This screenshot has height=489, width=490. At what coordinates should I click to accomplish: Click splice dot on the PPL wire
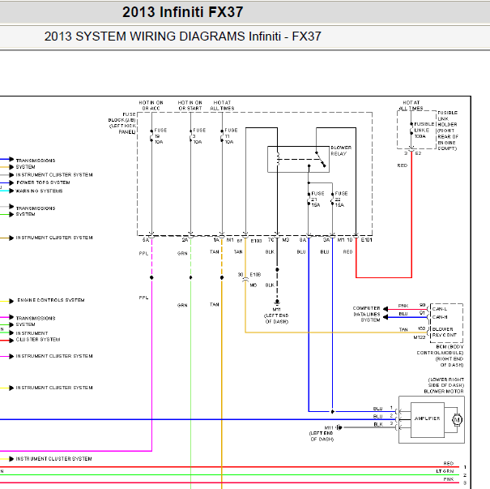[x=151, y=277]
